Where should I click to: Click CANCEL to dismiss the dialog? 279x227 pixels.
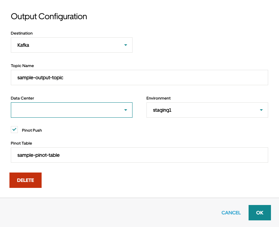(231, 213)
